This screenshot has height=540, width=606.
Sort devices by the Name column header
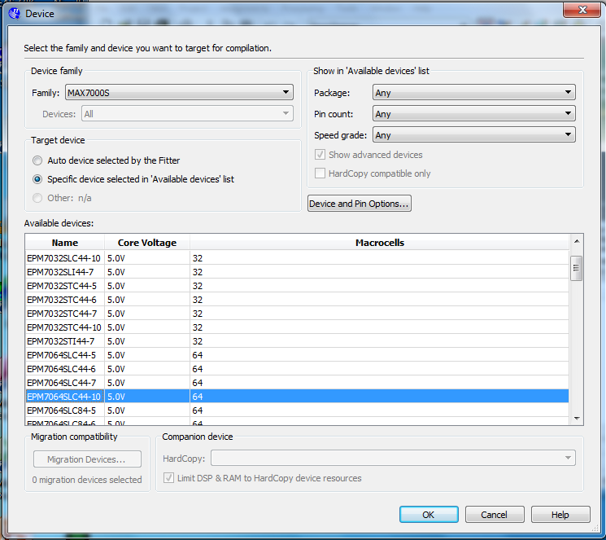[65, 243]
